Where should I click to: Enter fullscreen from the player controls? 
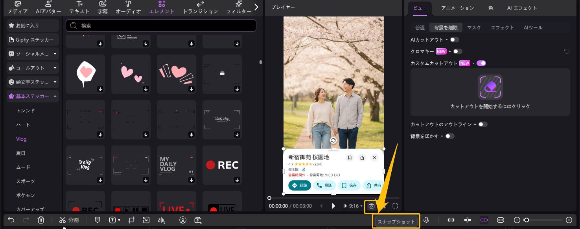pos(395,206)
